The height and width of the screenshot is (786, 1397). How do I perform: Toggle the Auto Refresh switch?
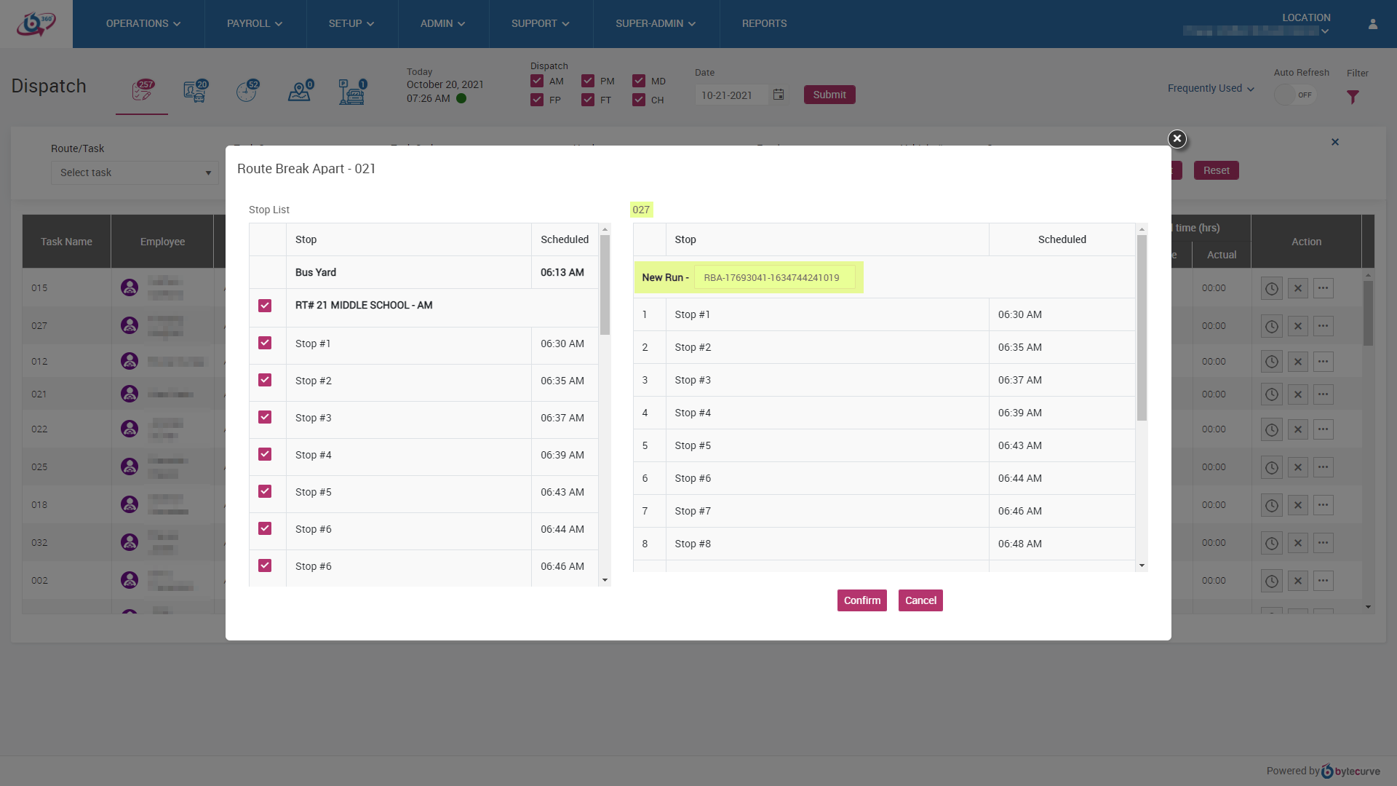pos(1295,95)
